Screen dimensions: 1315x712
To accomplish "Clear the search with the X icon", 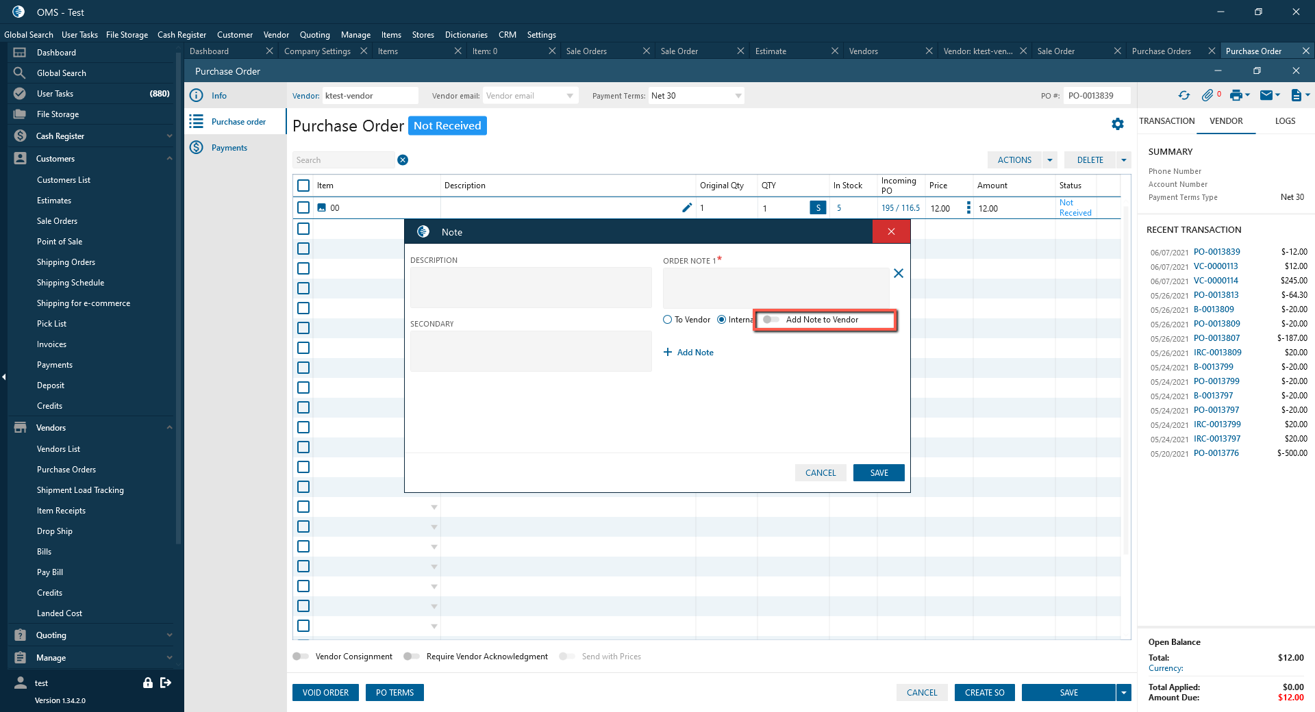I will pos(403,160).
